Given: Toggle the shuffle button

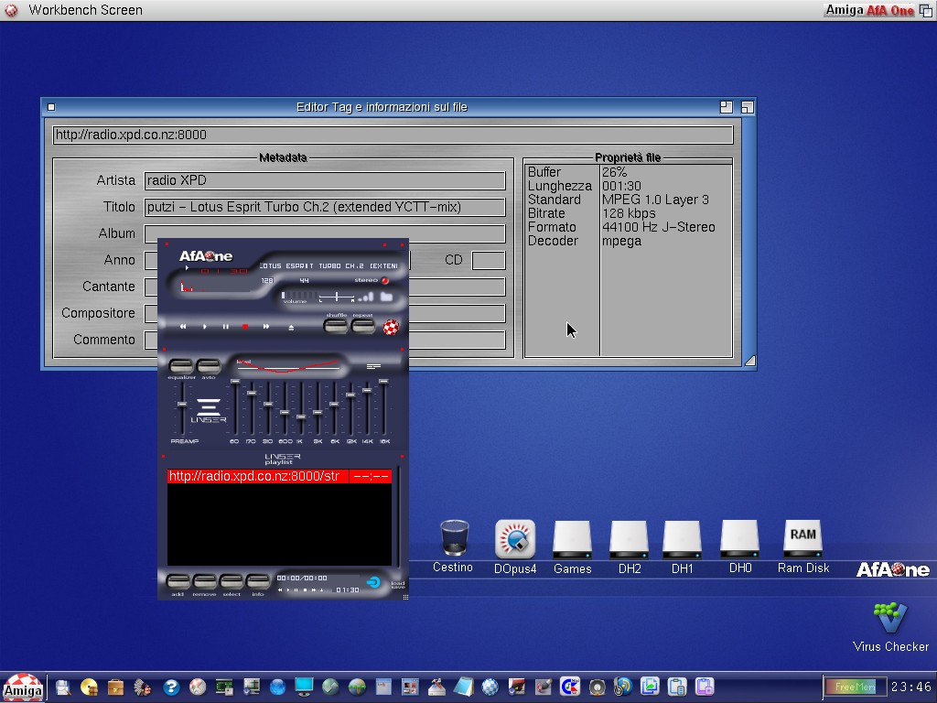Looking at the screenshot, I should (337, 325).
